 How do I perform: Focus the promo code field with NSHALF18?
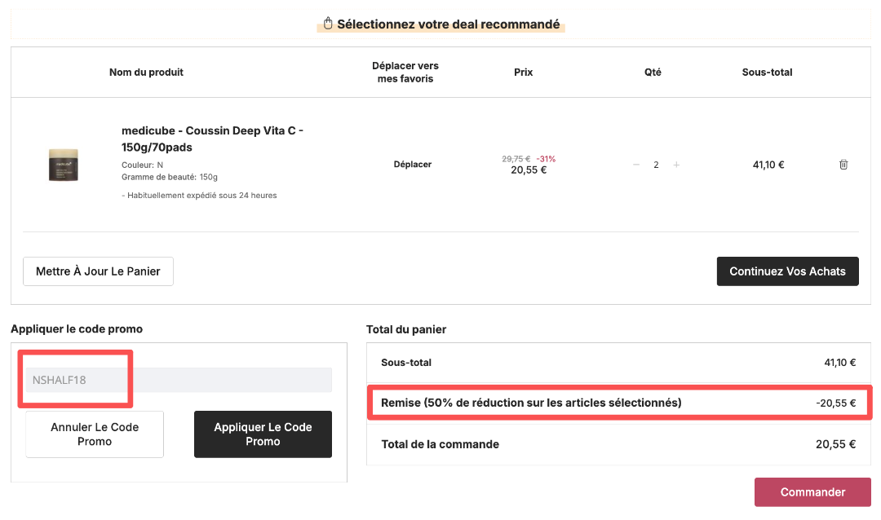(179, 380)
